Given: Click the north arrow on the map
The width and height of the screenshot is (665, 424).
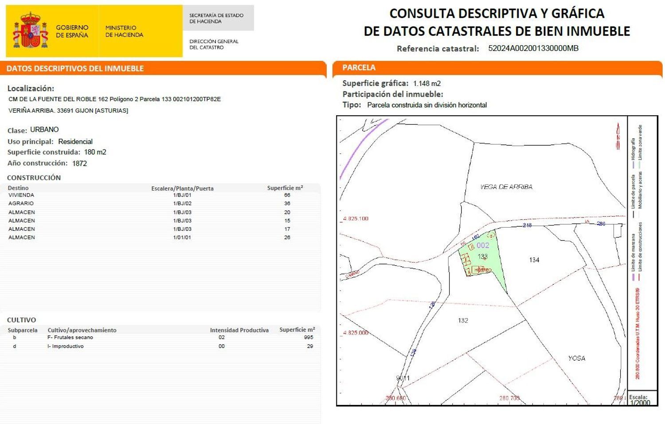Looking at the screenshot, I should pos(618,131).
